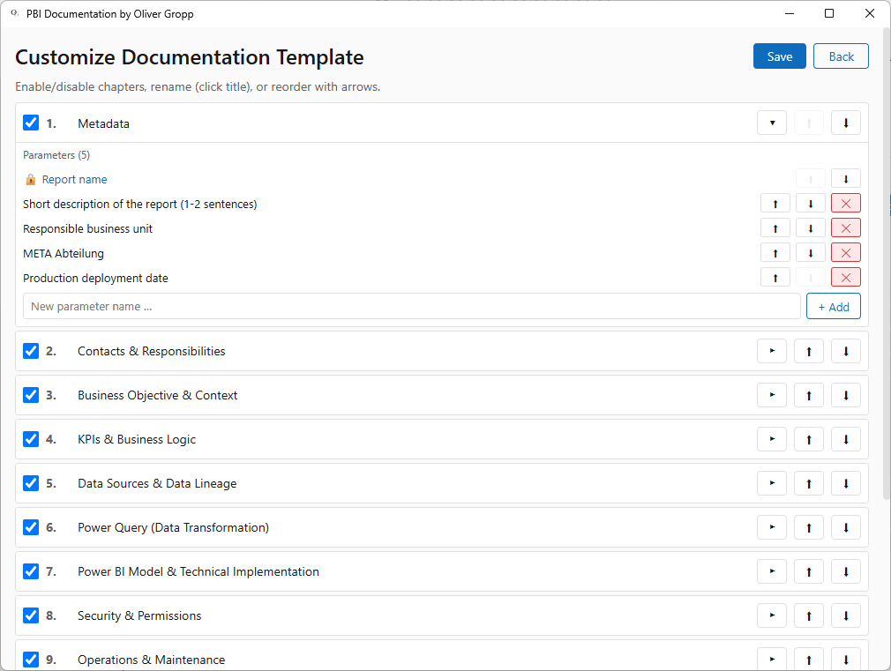Uncheck Operations & Maintenance chapter

pos(31,659)
